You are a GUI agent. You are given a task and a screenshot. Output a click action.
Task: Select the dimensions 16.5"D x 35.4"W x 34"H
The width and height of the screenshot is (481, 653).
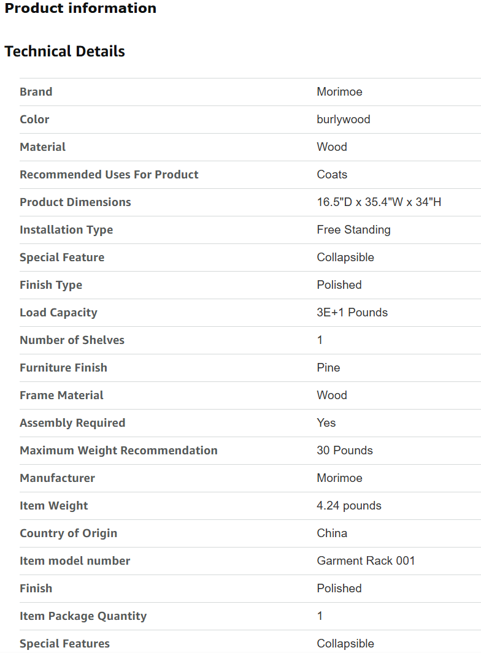pyautogui.click(x=379, y=202)
